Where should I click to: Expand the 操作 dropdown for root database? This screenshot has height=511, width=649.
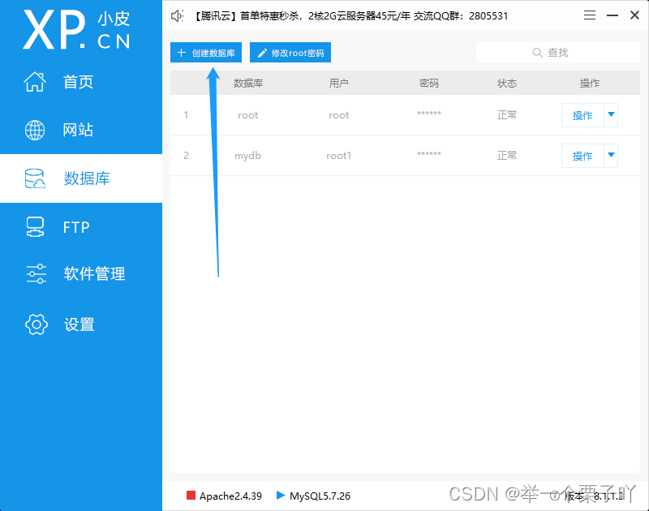coord(611,115)
